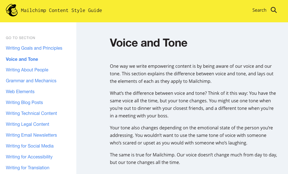
Task: Click the magnifying glass search icon
Action: (x=274, y=10)
